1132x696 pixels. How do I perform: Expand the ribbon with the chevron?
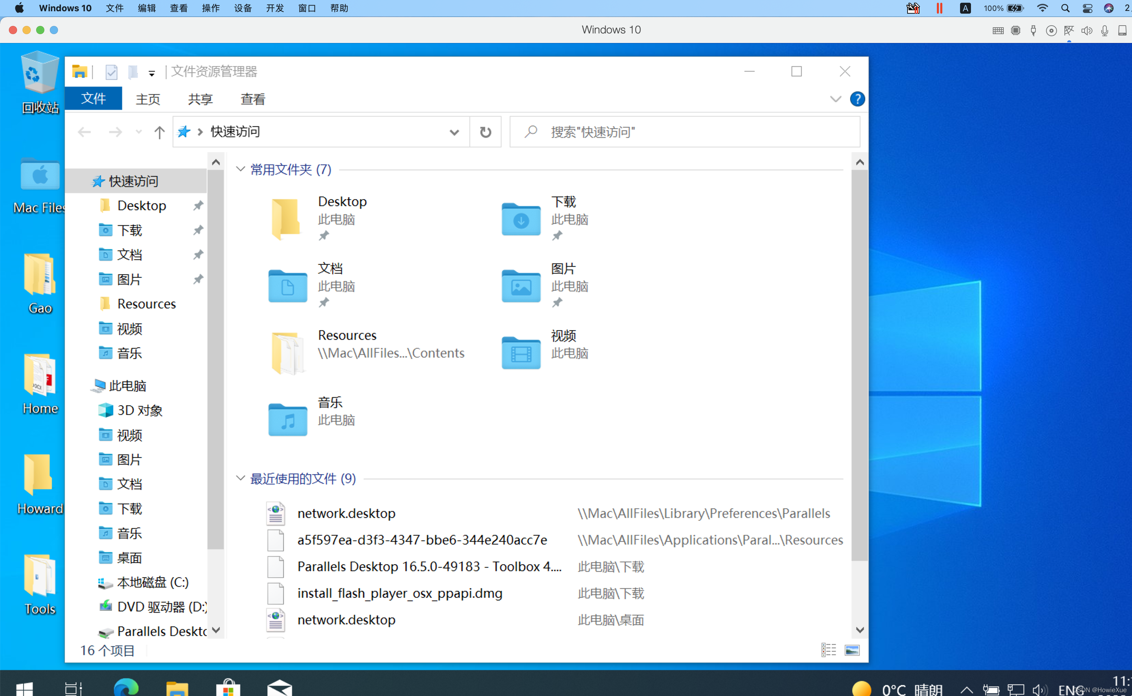835,99
